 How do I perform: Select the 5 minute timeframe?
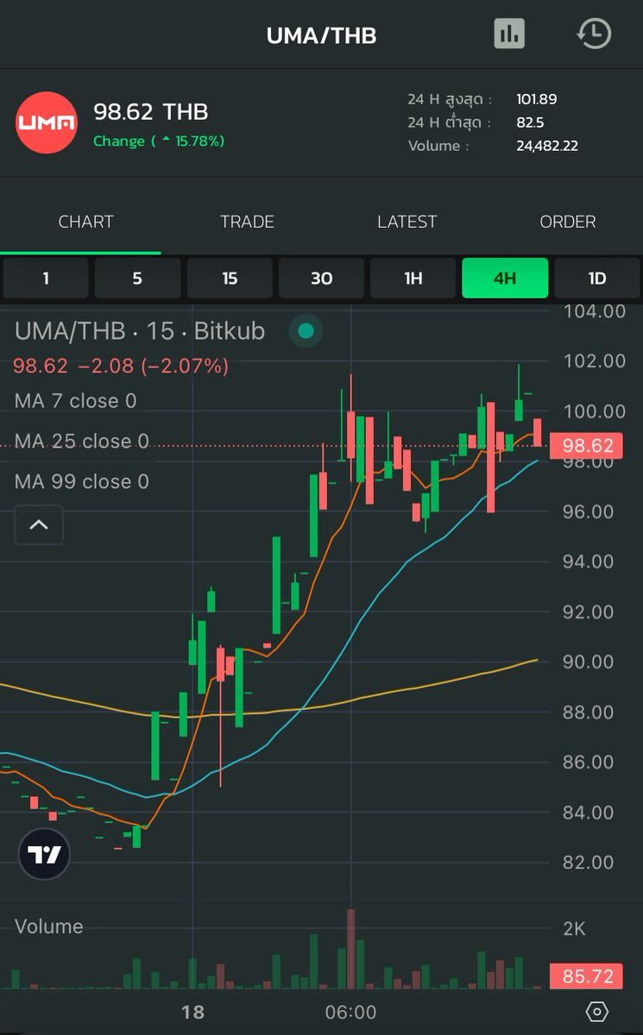click(x=137, y=278)
